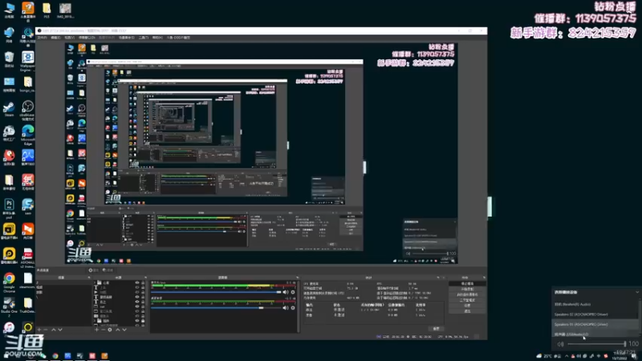Add a new scene with plus icon
The height and width of the screenshot is (361, 642).
point(39,330)
